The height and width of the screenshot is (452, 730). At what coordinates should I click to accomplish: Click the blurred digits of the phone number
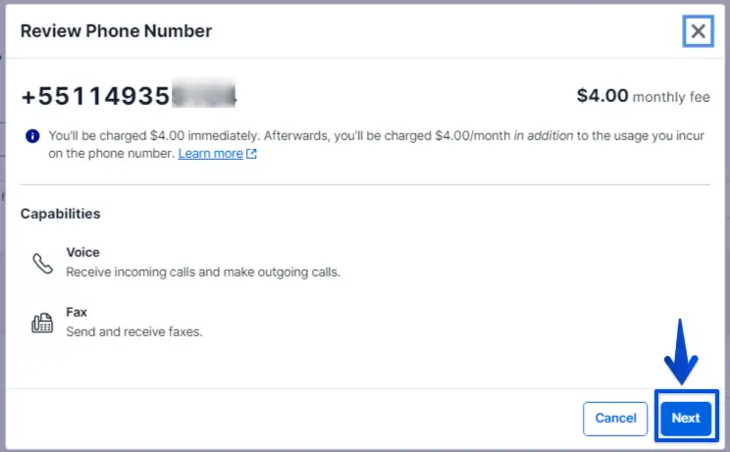point(204,97)
